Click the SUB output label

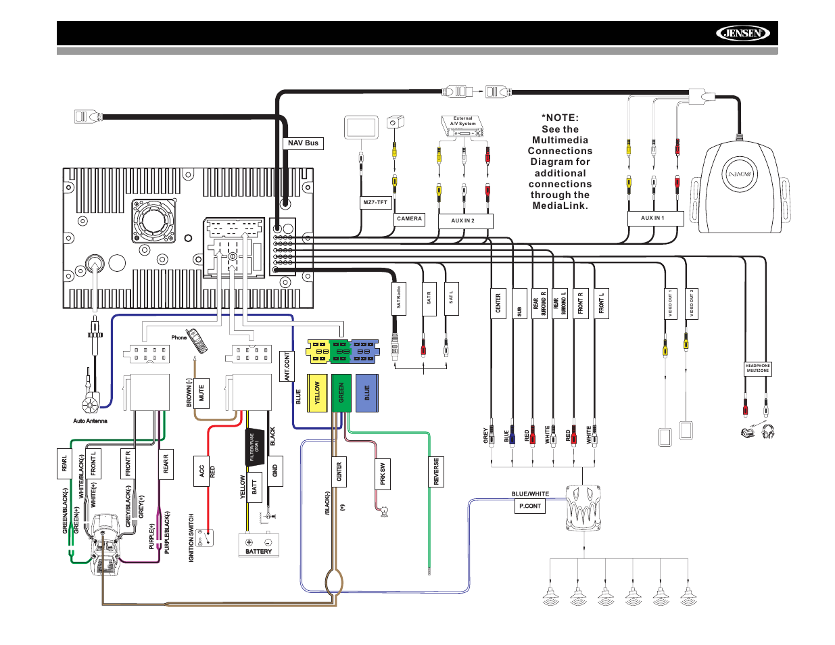tap(519, 303)
